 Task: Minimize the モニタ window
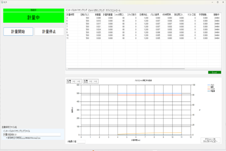point(212,2)
